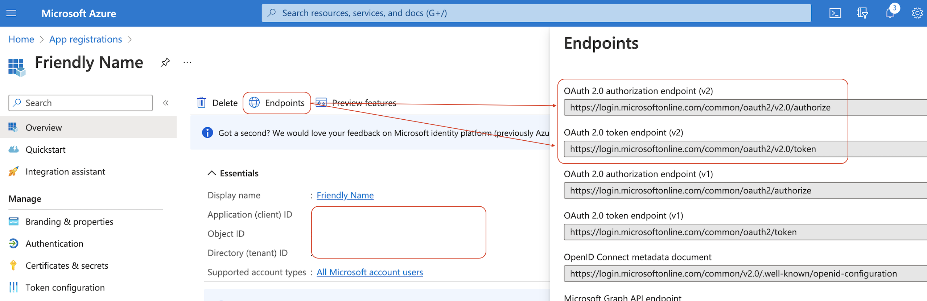This screenshot has width=927, height=301.
Task: Click the app registration icon beside Friendly Name
Action: (17, 68)
